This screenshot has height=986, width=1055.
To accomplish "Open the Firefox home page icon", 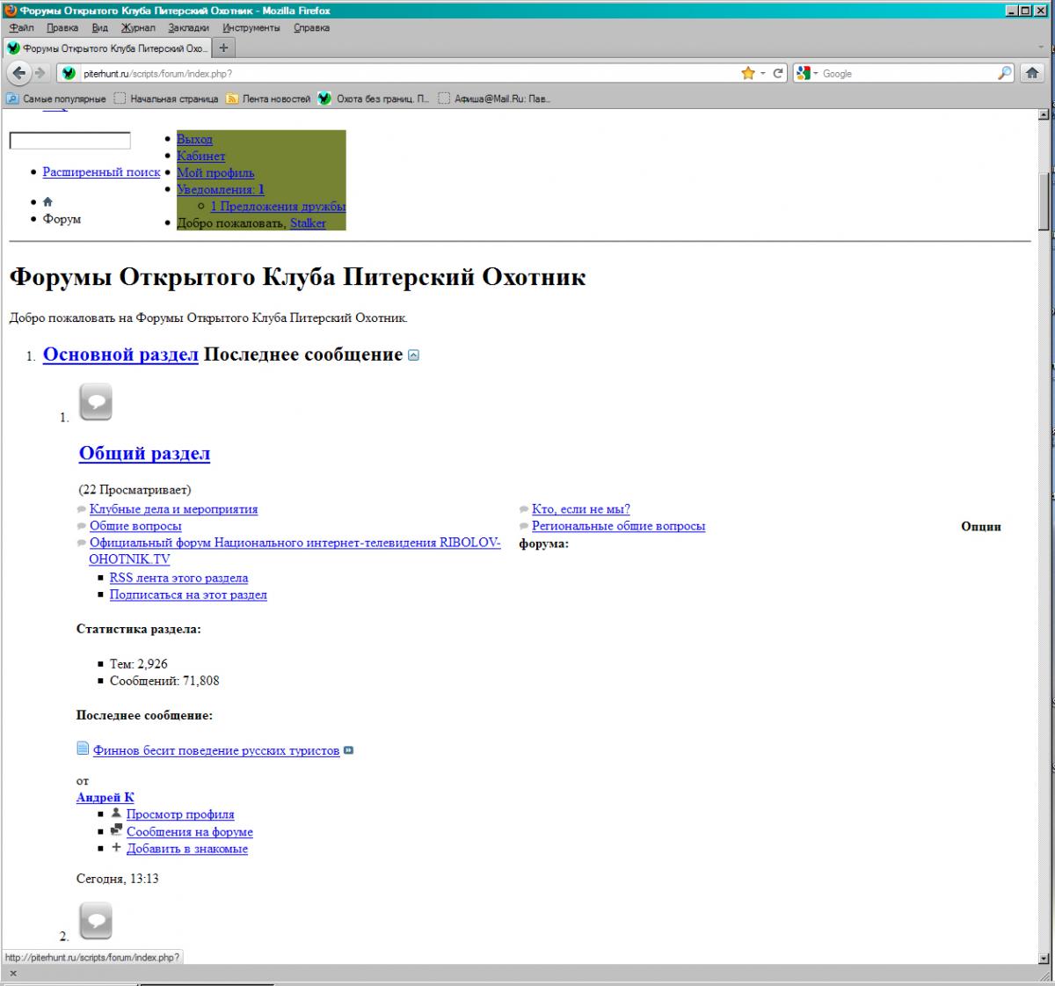I will pos(1032,74).
